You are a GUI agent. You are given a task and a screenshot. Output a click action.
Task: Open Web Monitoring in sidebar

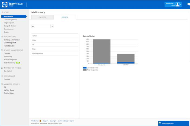pos(9,63)
